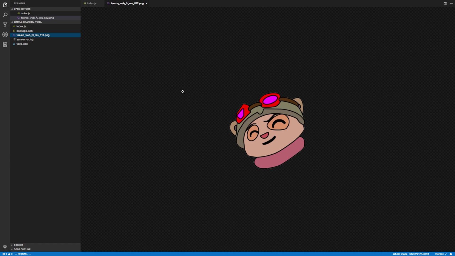Click the EXPLORER panel title
Viewport: 455px width, 256px height.
point(20,4)
